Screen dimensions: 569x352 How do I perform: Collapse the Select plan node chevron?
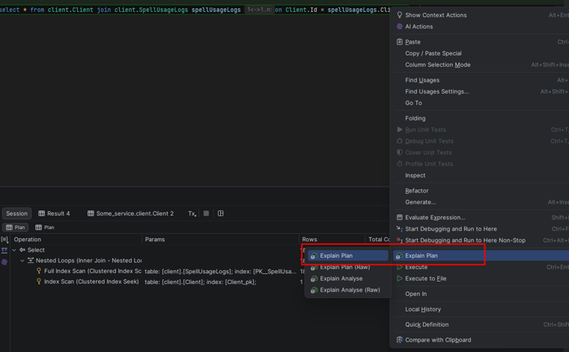tap(14, 250)
